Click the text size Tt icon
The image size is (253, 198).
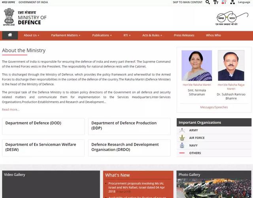[x=216, y=2]
